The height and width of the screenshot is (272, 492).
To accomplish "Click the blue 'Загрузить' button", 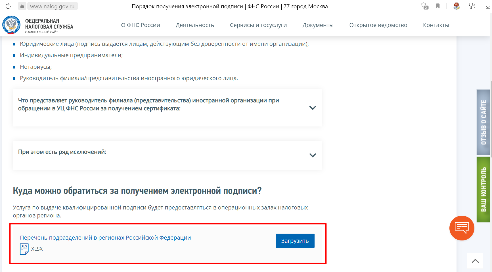I will [x=295, y=241].
